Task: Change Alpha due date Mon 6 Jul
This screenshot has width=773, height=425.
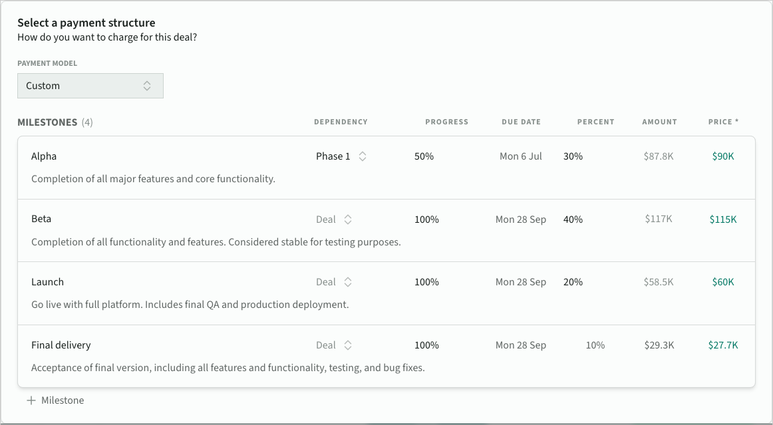Action: 520,156
